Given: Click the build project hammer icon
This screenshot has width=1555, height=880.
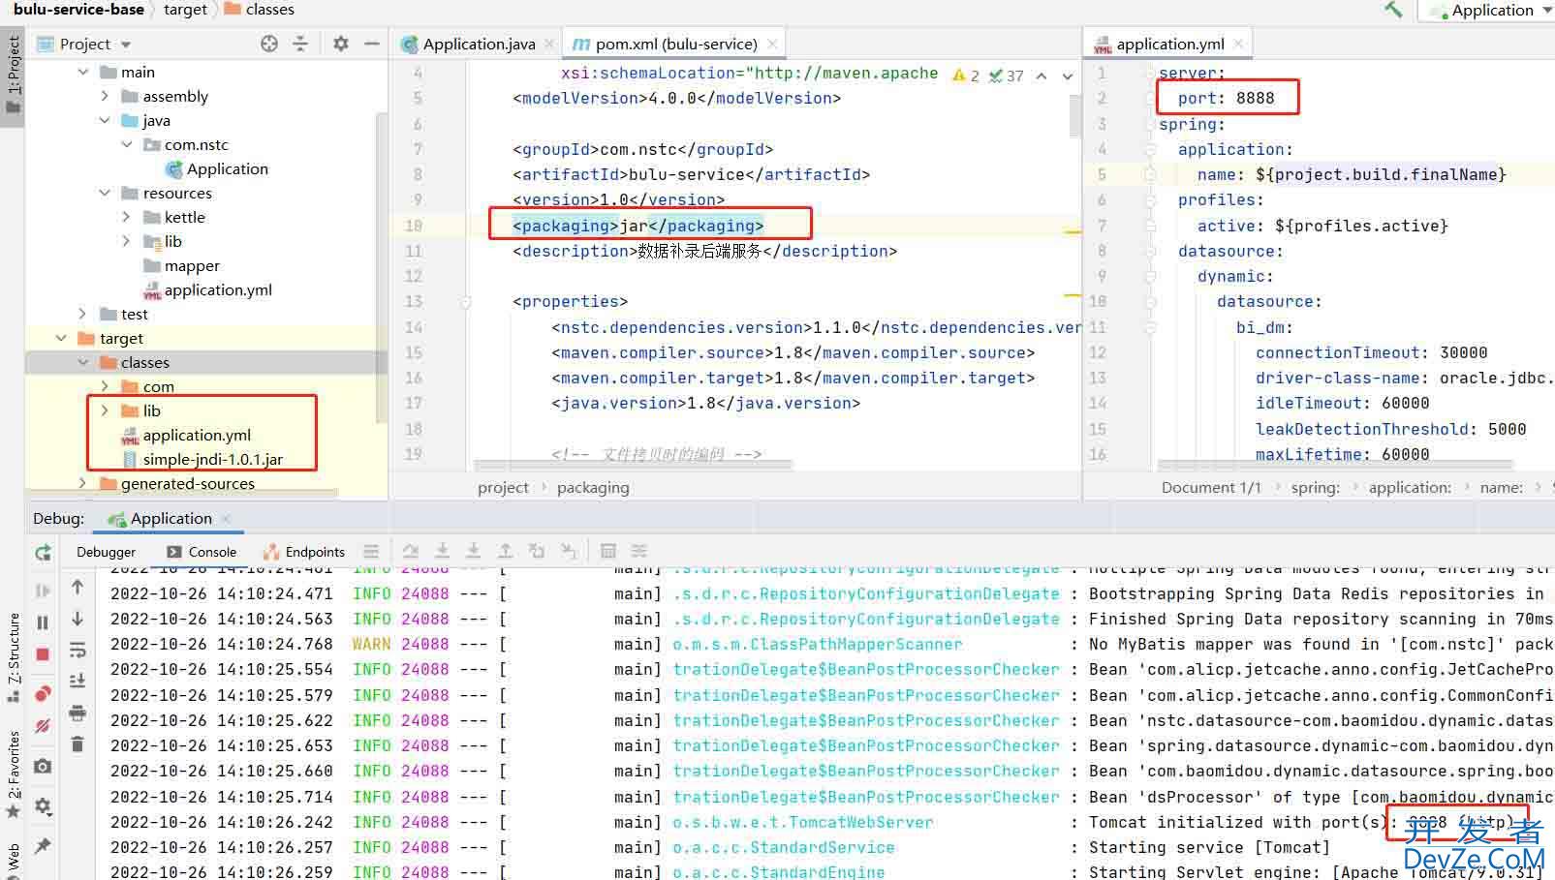Looking at the screenshot, I should (x=1393, y=10).
